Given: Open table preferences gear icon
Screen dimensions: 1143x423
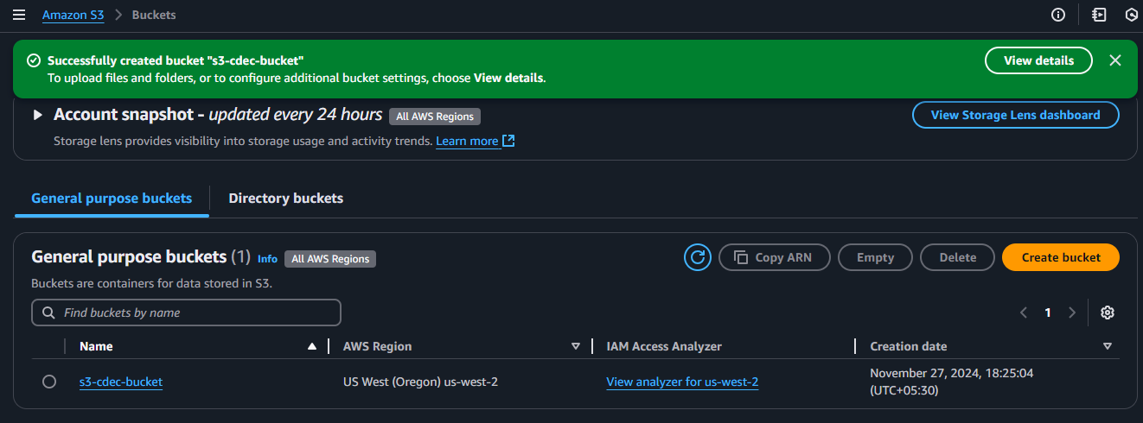Looking at the screenshot, I should 1107,313.
